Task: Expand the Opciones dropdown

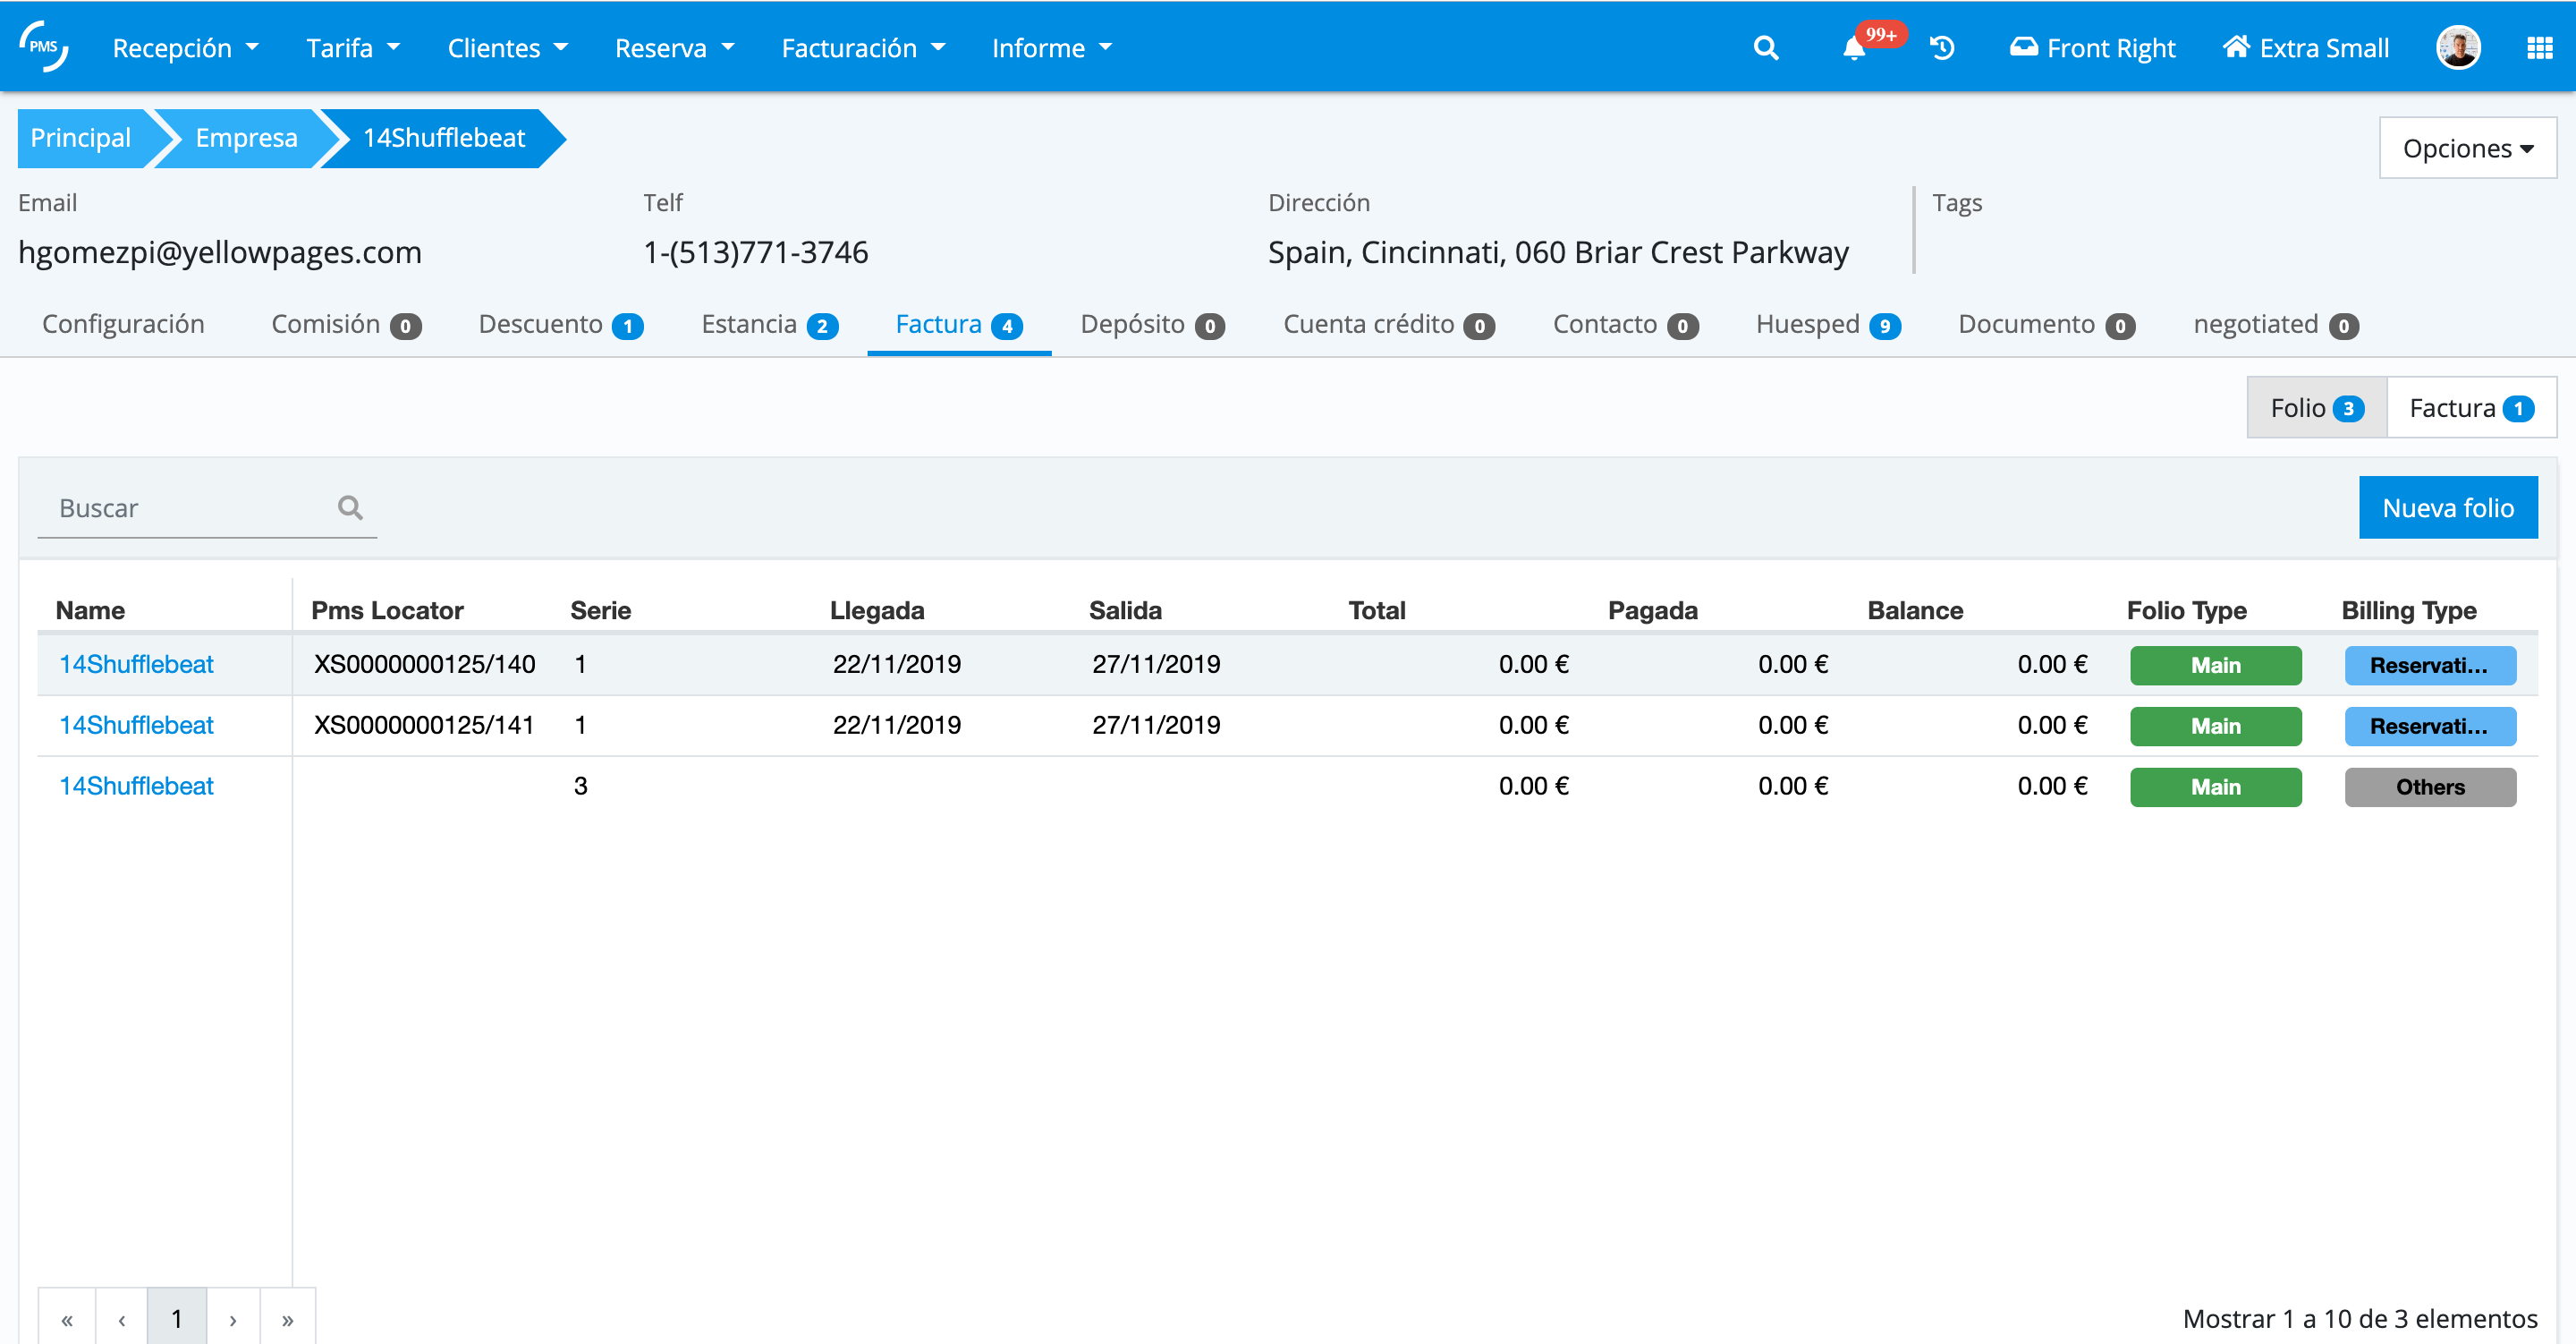Action: (2466, 149)
